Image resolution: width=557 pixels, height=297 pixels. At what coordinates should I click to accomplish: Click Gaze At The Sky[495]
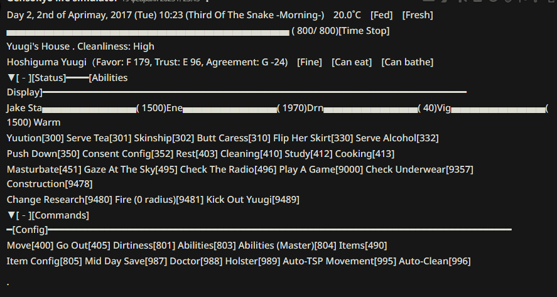[x=131, y=170]
